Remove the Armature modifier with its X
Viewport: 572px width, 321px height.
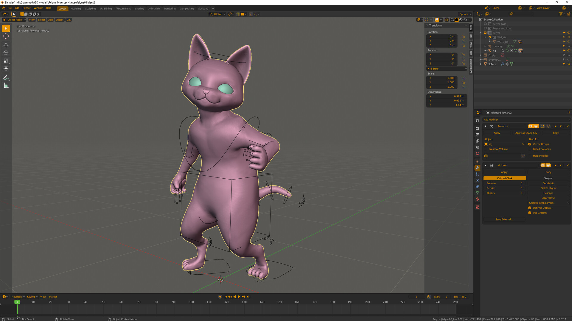tap(568, 126)
